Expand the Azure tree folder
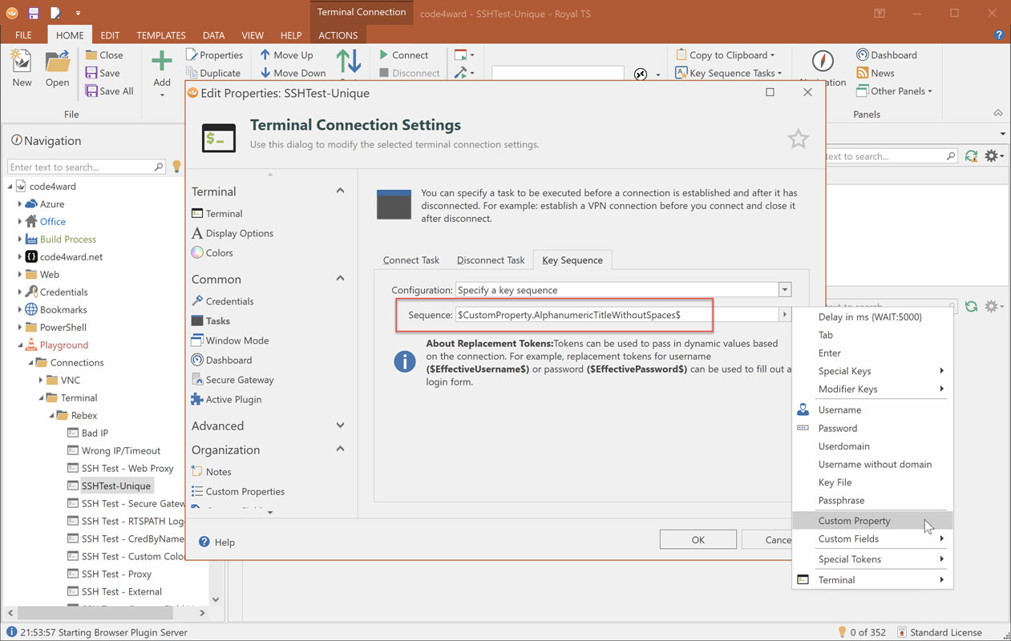 pyautogui.click(x=20, y=204)
